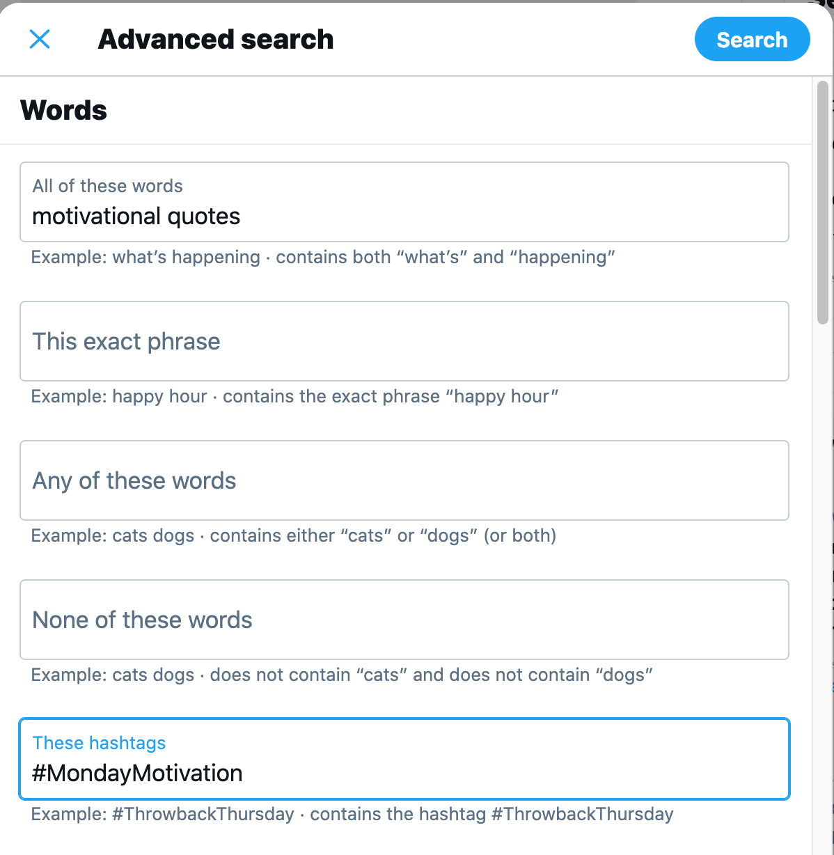Click the vertical scrollbar thumb
Viewport: 834px width, 855px height.
click(823, 202)
